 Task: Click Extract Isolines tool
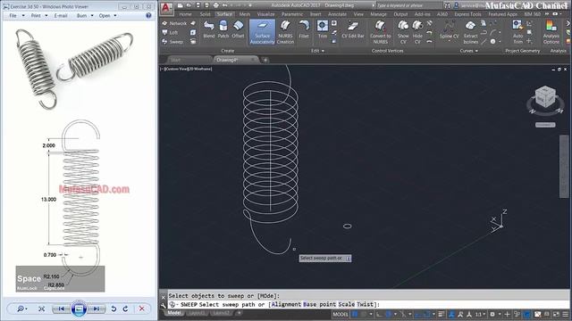(471, 32)
